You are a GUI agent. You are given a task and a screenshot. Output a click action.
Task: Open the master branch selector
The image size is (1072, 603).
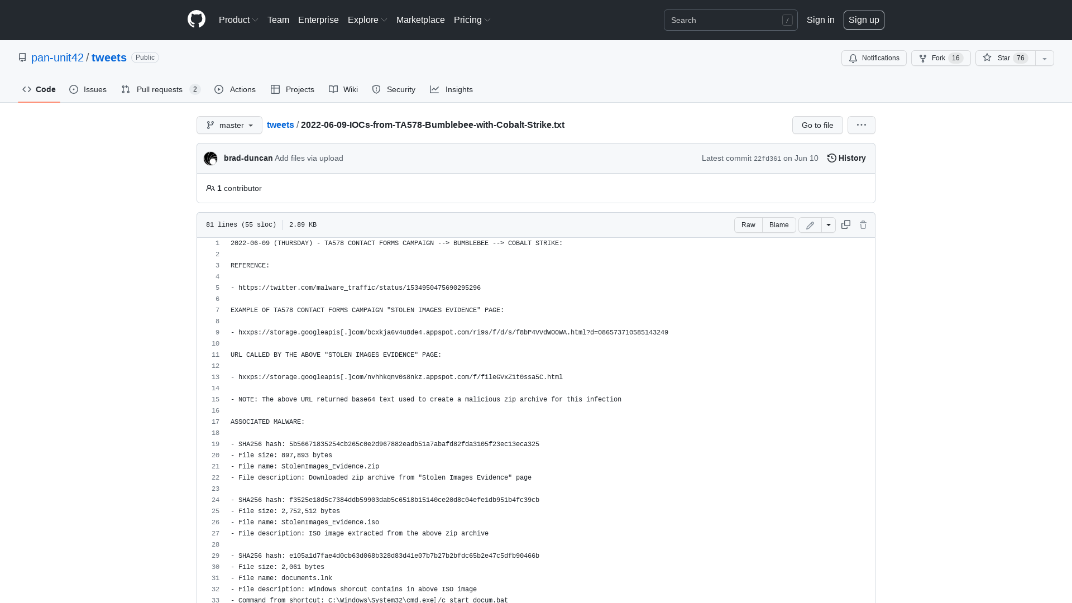[229, 125]
